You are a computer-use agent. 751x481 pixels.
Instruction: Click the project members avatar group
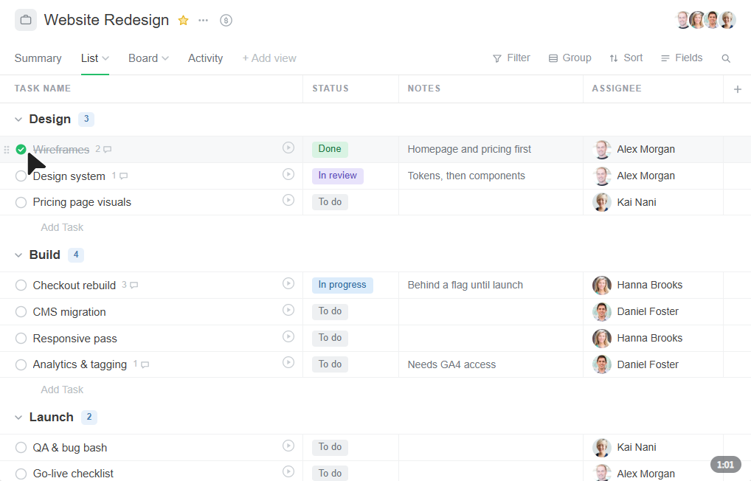click(x=705, y=20)
